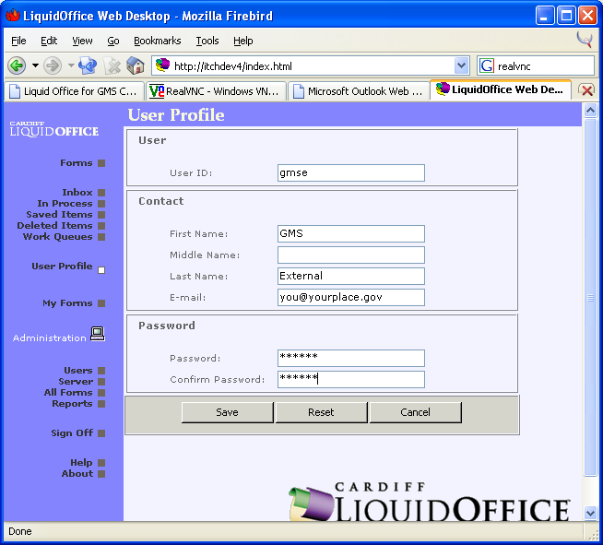Open the Forward button history dropdown arrow
The height and width of the screenshot is (545, 603).
pos(71,65)
